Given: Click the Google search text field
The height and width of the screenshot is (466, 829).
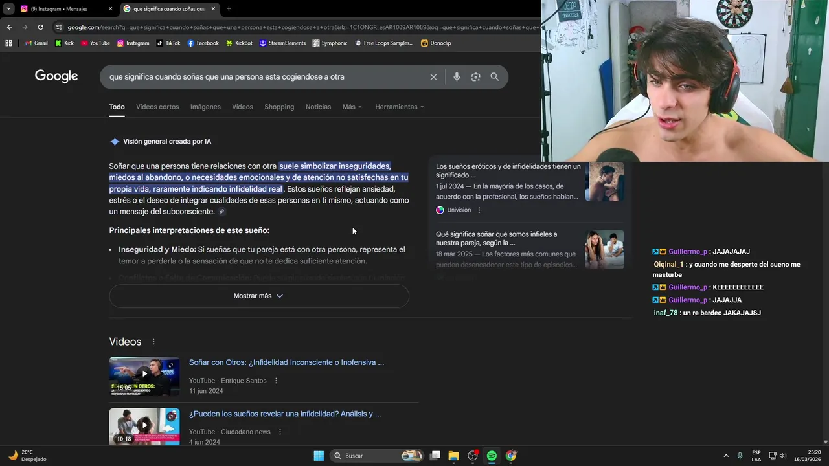Looking at the screenshot, I should click(x=266, y=77).
